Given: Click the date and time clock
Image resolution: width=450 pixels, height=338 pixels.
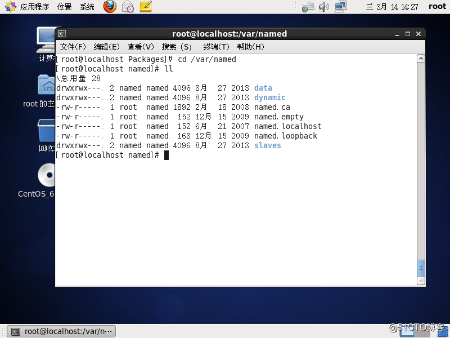Looking at the screenshot, I should point(392,7).
